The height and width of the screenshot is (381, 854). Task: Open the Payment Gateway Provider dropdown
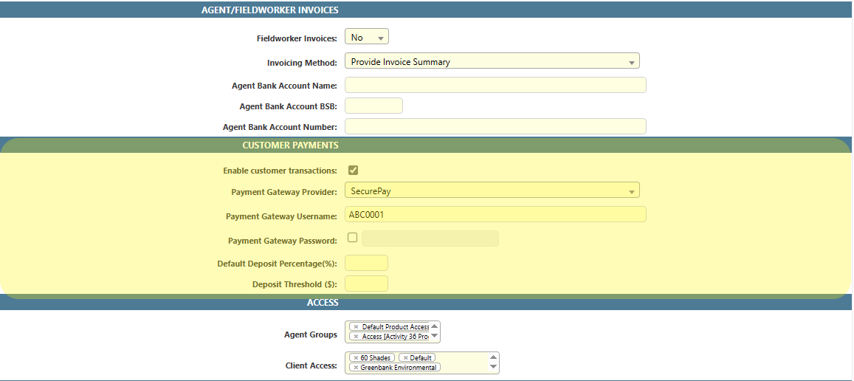coord(492,191)
